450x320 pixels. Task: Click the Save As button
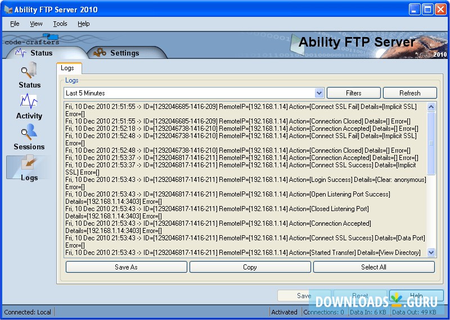click(x=126, y=267)
